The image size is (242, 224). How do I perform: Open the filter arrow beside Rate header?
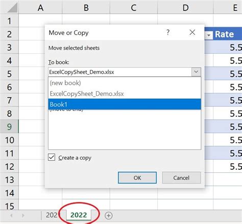click(x=209, y=35)
